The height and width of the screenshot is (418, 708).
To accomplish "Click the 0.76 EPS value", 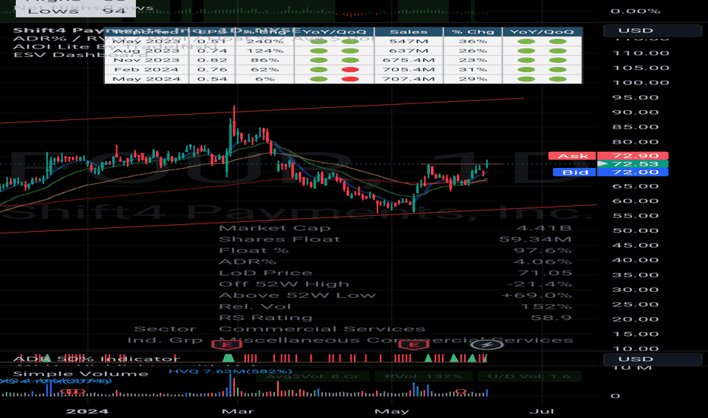I will tap(212, 70).
